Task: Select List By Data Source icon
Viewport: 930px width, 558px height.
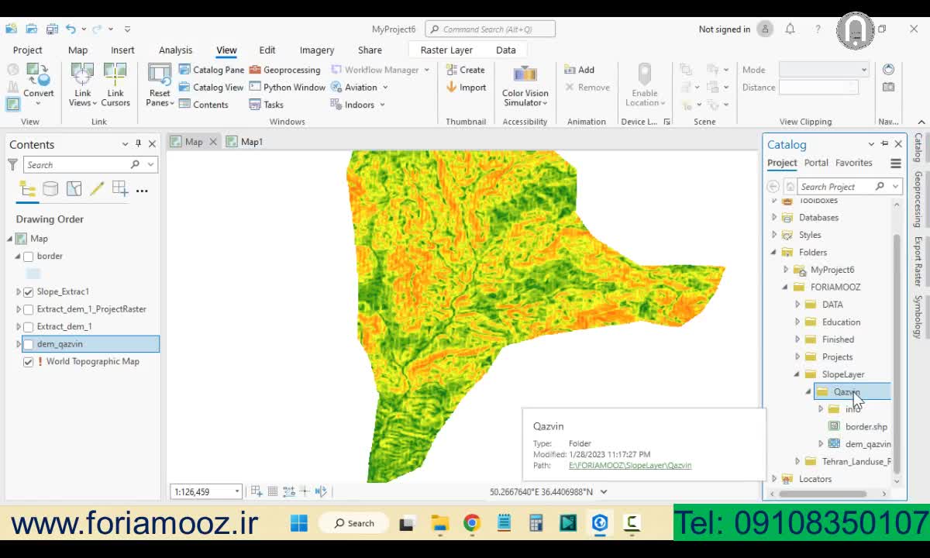Action: (x=50, y=189)
